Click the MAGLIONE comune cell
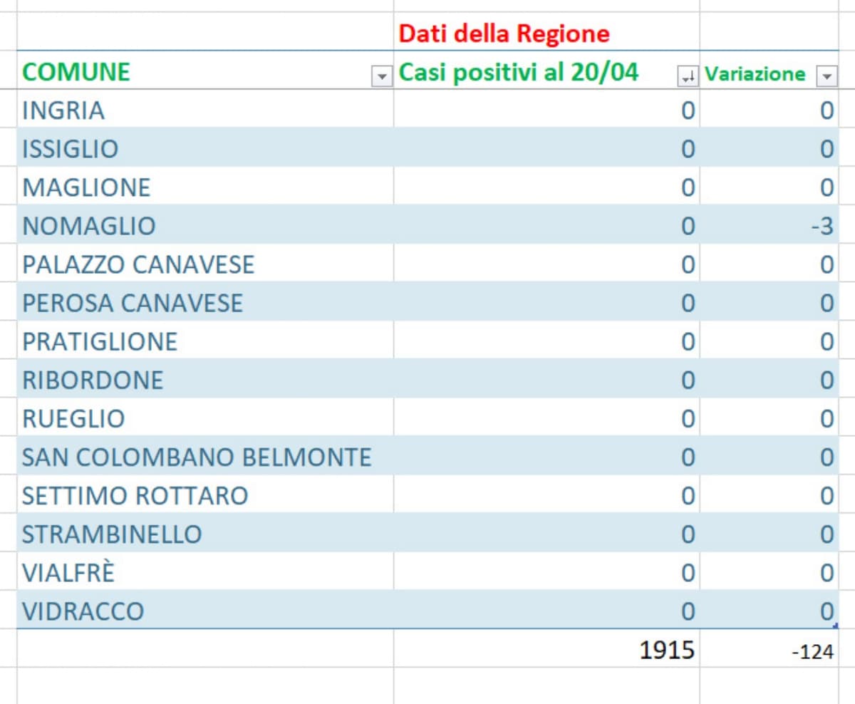 point(86,187)
